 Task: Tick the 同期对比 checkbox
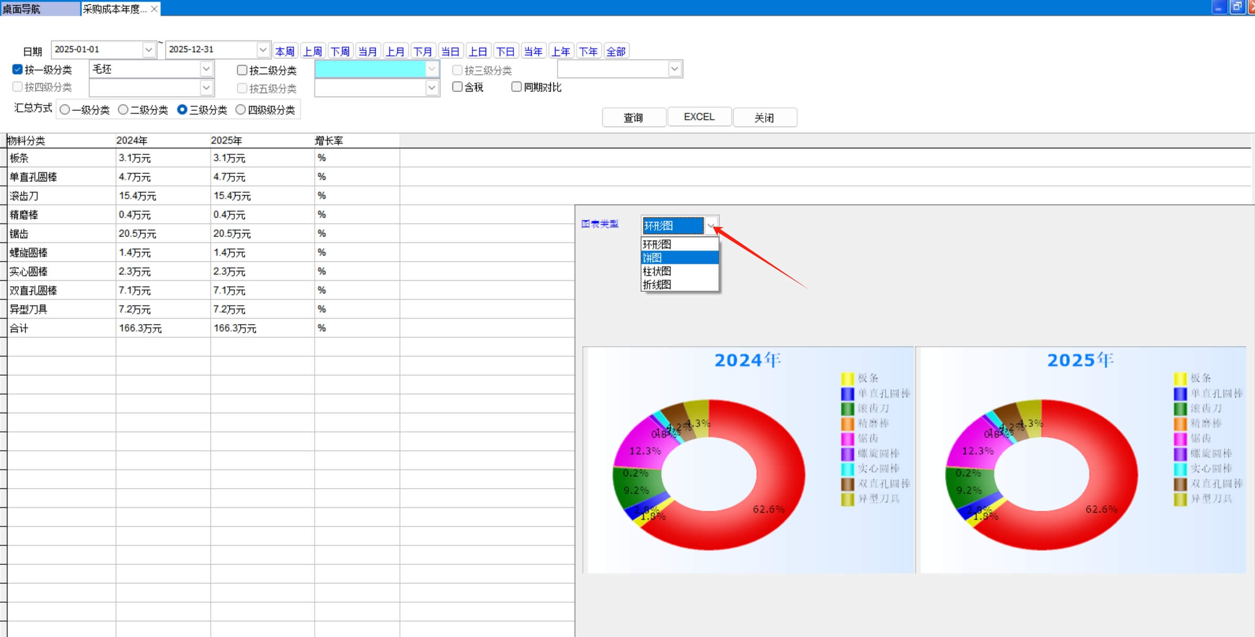[x=516, y=87]
